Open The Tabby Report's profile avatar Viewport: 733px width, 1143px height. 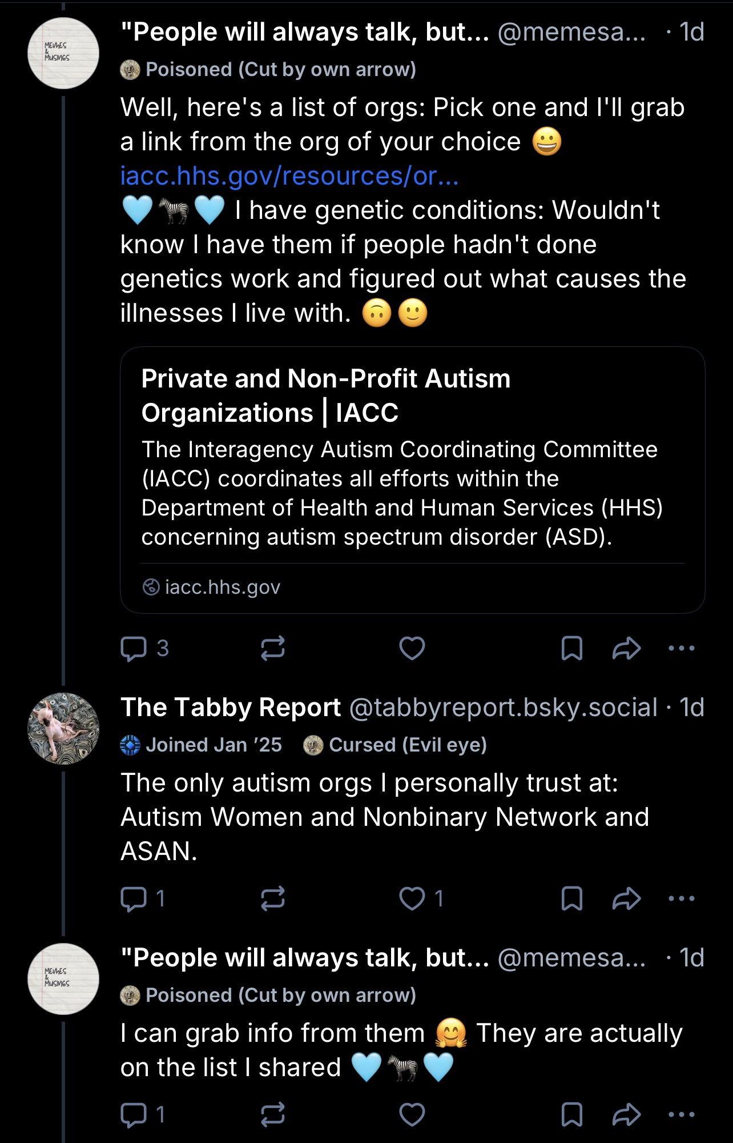coord(63,729)
